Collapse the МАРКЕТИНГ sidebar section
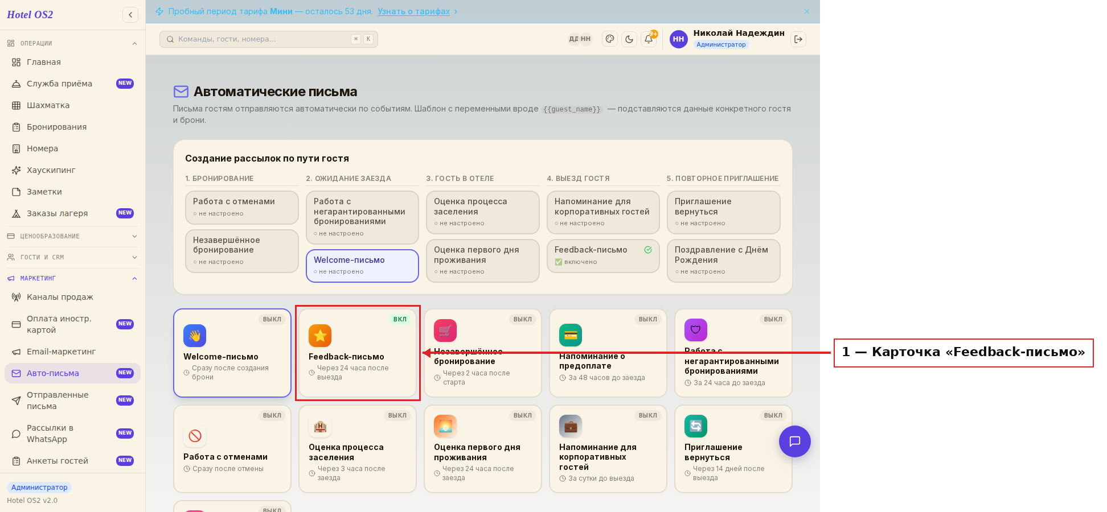Image resolution: width=1107 pixels, height=512 pixels. tap(72, 278)
